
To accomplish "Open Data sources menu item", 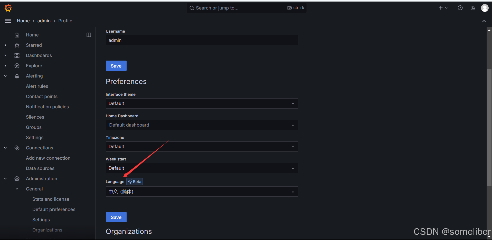I will (40, 168).
